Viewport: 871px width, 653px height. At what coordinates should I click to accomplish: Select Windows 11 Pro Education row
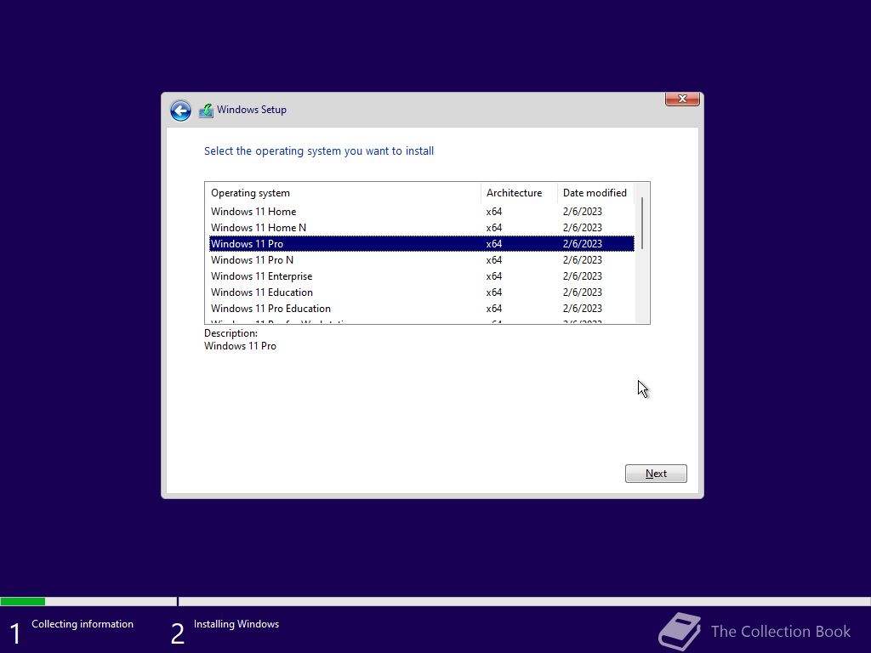pos(422,308)
